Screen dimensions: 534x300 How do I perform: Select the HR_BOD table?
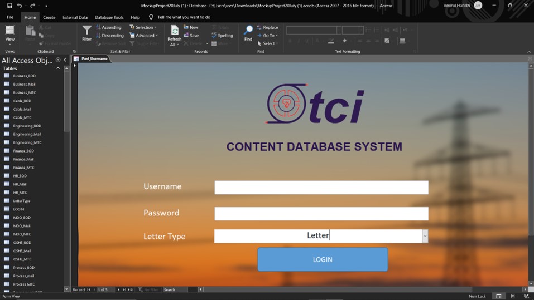click(x=20, y=176)
